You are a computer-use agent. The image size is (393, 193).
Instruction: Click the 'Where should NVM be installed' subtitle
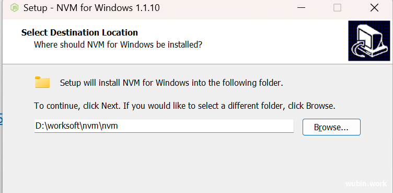[118, 44]
